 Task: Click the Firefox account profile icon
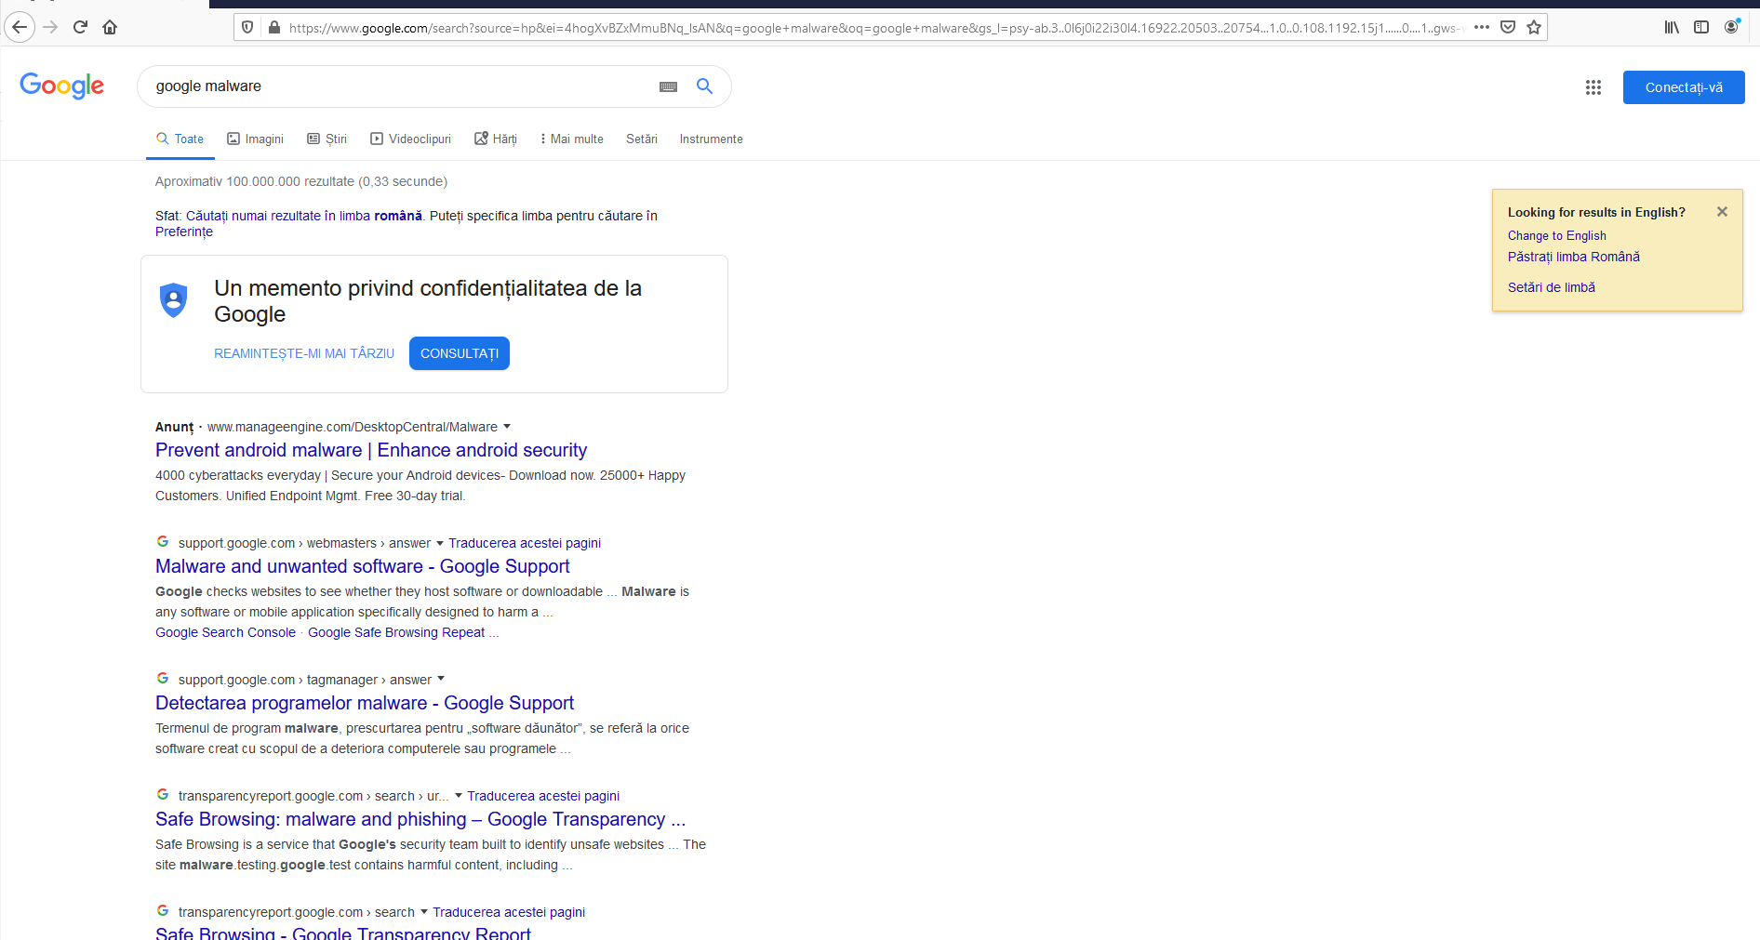1731,27
